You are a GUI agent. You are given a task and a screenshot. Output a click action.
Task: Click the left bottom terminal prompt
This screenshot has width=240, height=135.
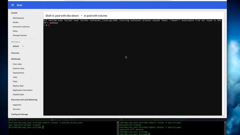pos(26,127)
